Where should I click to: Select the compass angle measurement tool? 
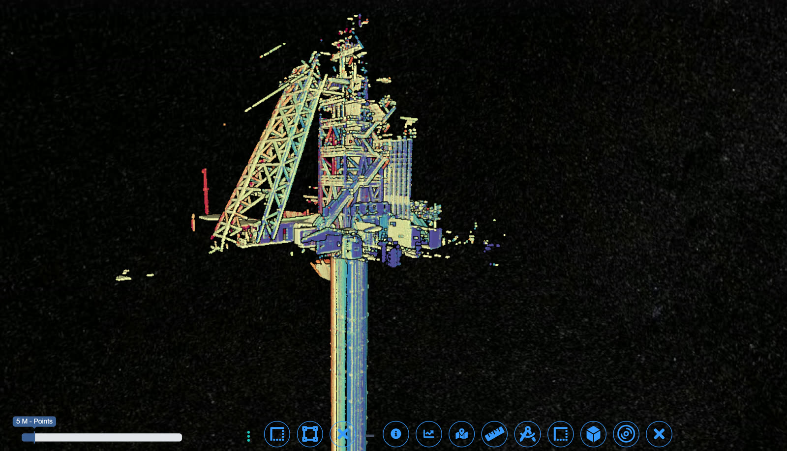(x=528, y=434)
